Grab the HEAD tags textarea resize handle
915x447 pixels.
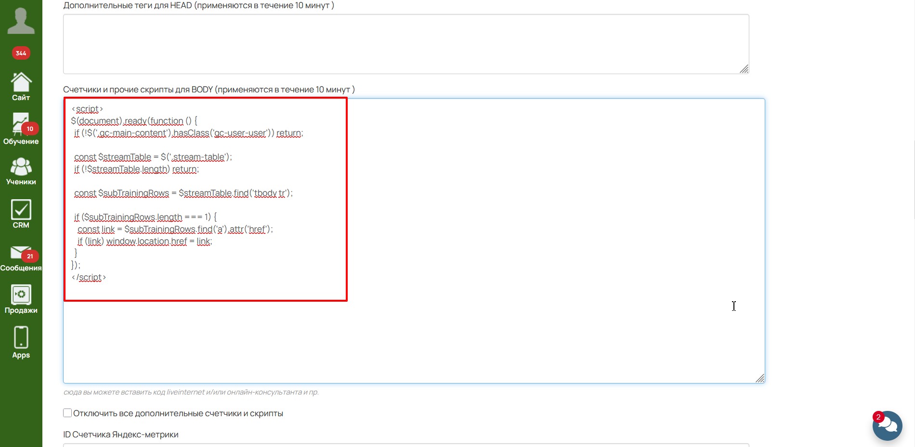pyautogui.click(x=744, y=69)
